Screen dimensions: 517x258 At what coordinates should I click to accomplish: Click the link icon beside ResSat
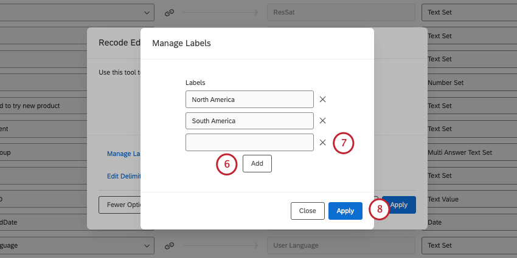pyautogui.click(x=170, y=12)
